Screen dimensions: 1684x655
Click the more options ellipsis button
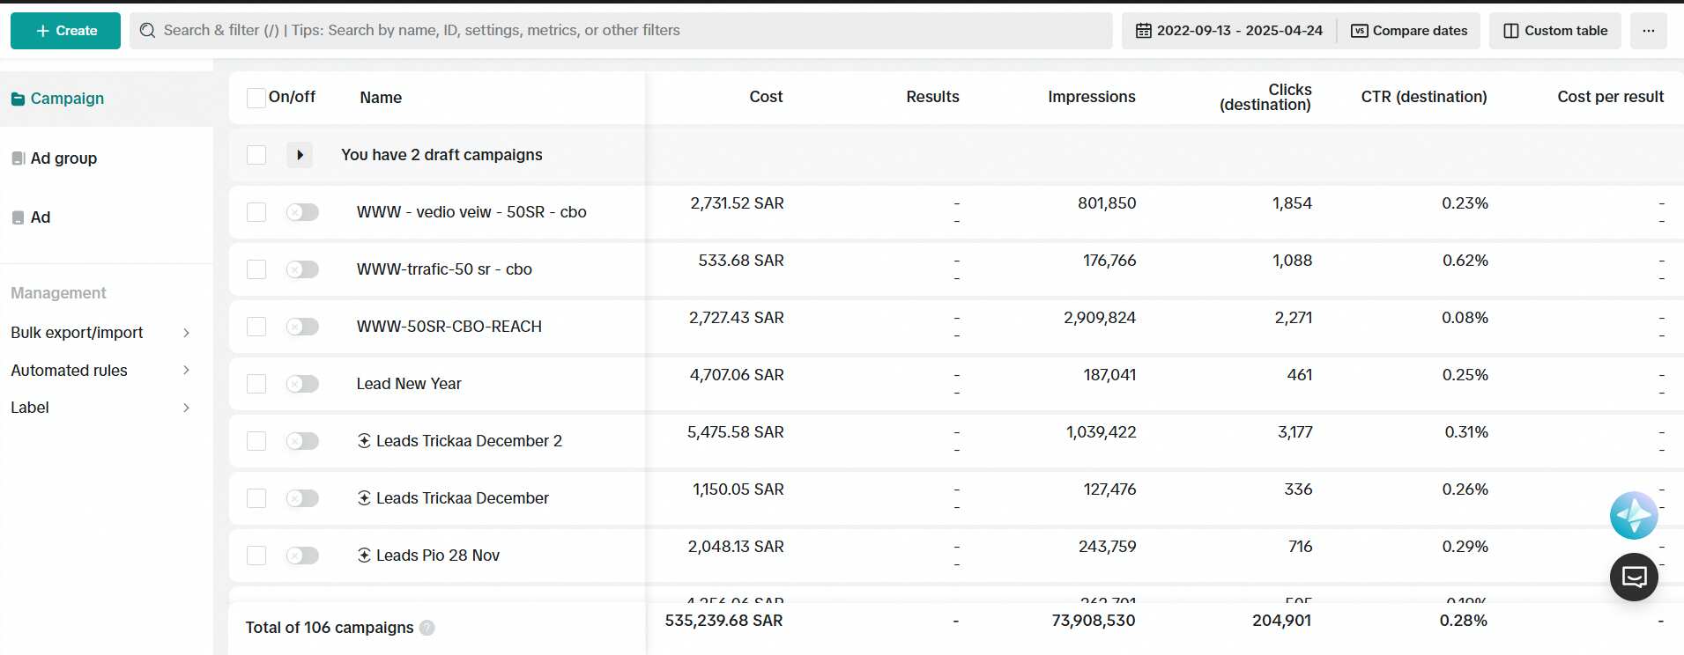click(1648, 31)
